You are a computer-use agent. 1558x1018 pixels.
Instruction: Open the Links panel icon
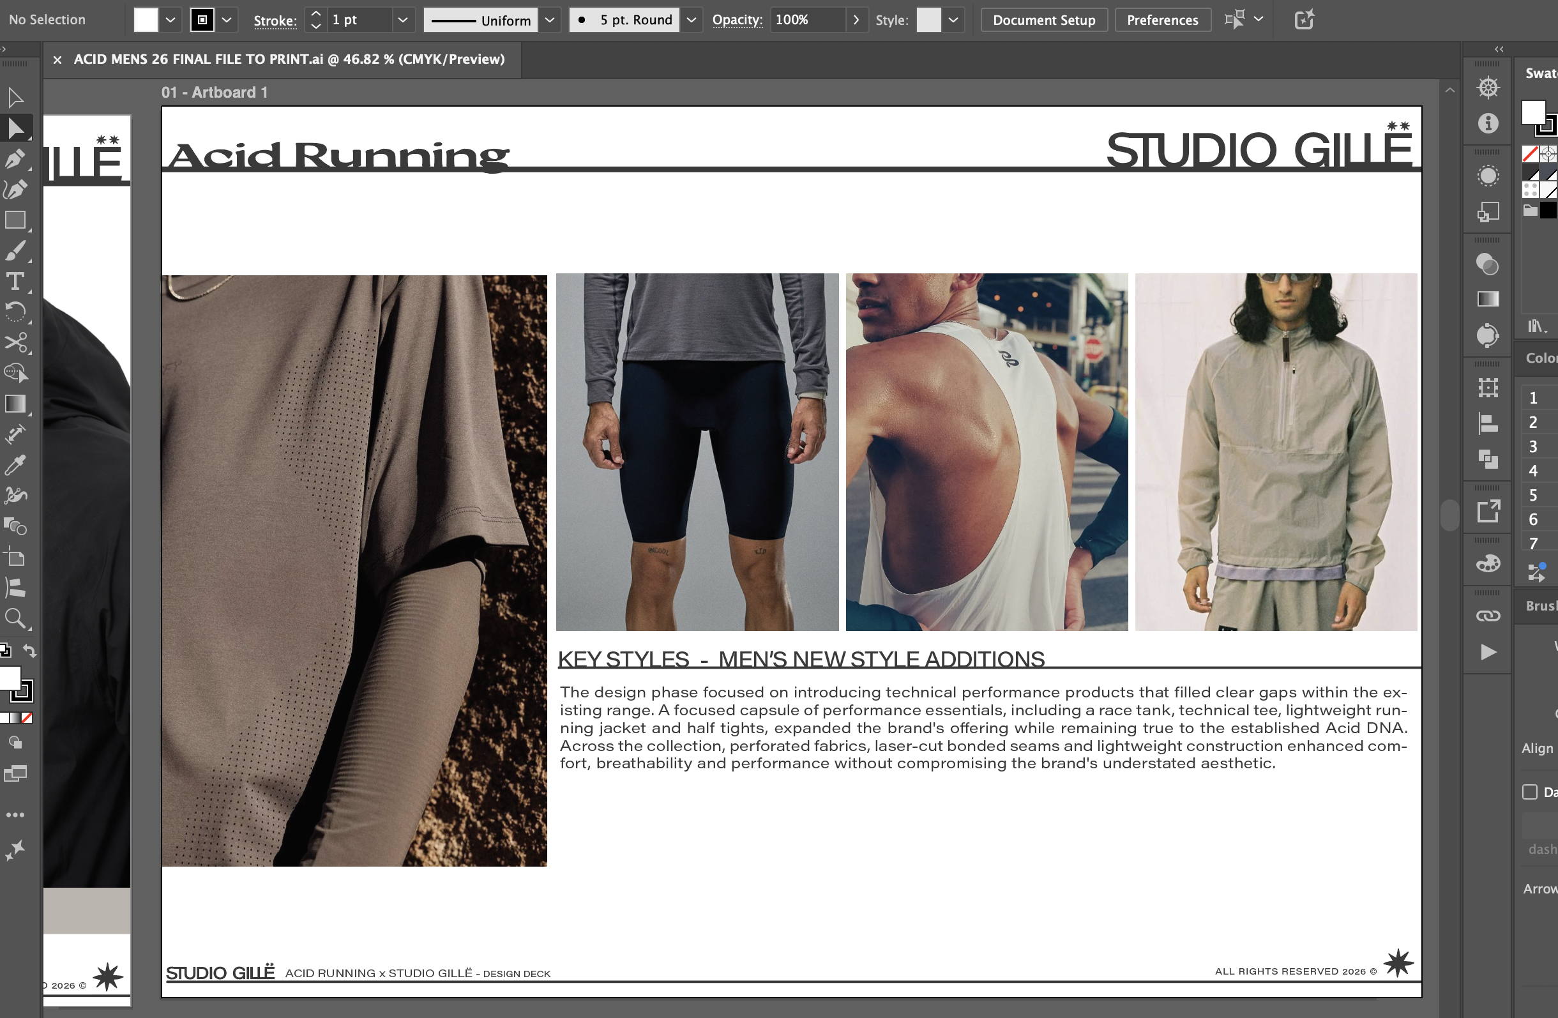click(x=1488, y=616)
